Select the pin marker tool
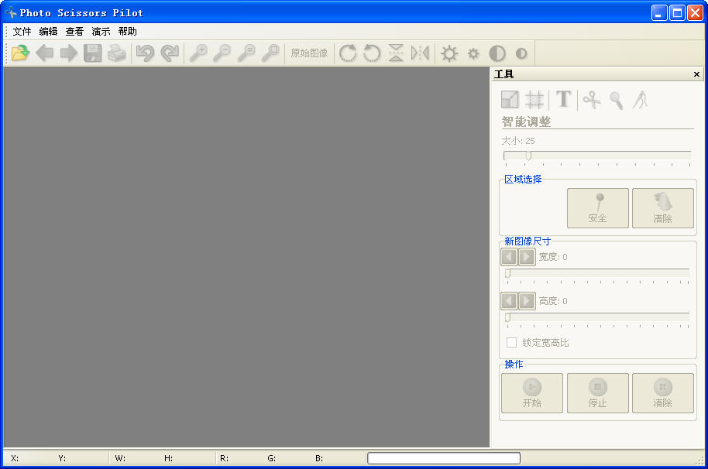 tap(617, 100)
